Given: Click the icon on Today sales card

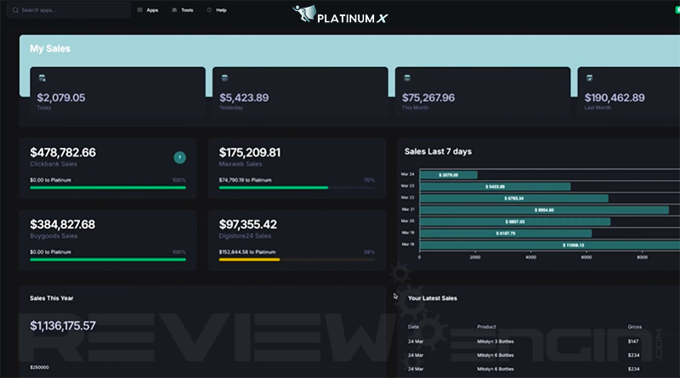Looking at the screenshot, I should click(x=42, y=78).
